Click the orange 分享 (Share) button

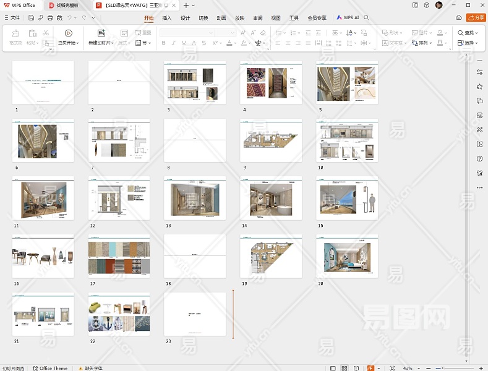pos(476,18)
